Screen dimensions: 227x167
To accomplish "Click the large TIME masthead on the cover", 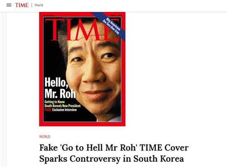I will tap(83, 30).
